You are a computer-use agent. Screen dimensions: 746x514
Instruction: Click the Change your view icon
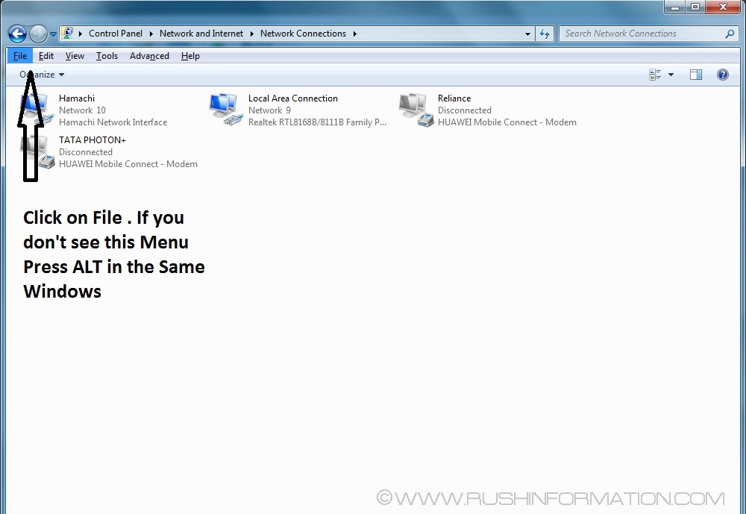656,75
